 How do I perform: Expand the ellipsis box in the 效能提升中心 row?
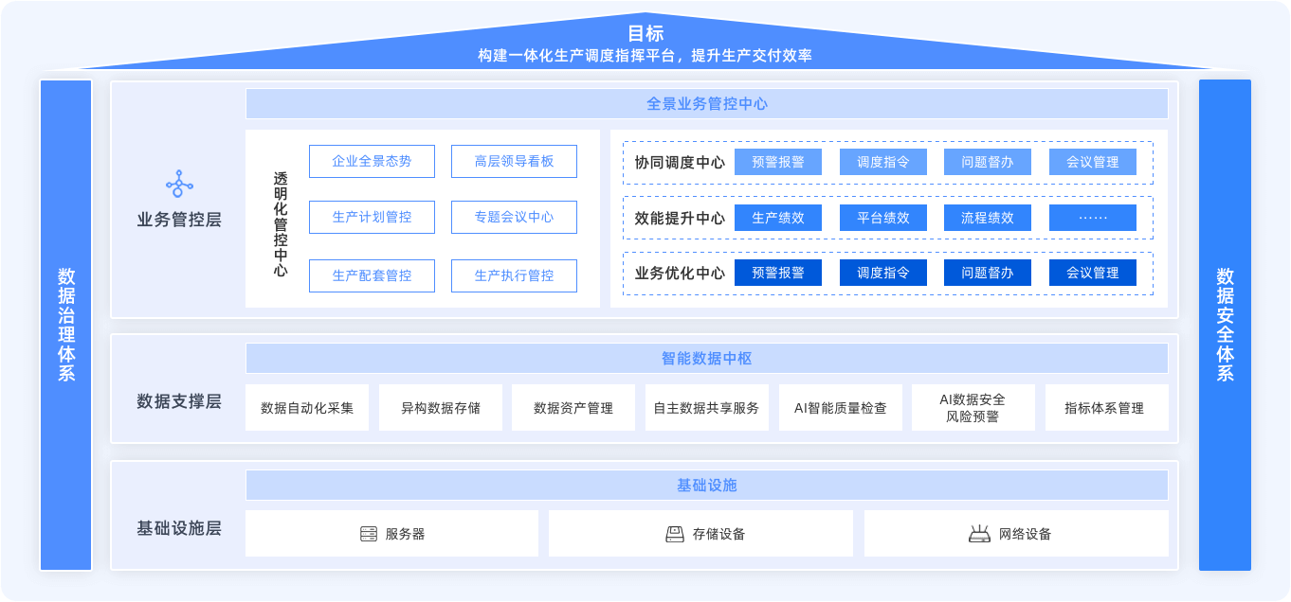coord(1092,218)
